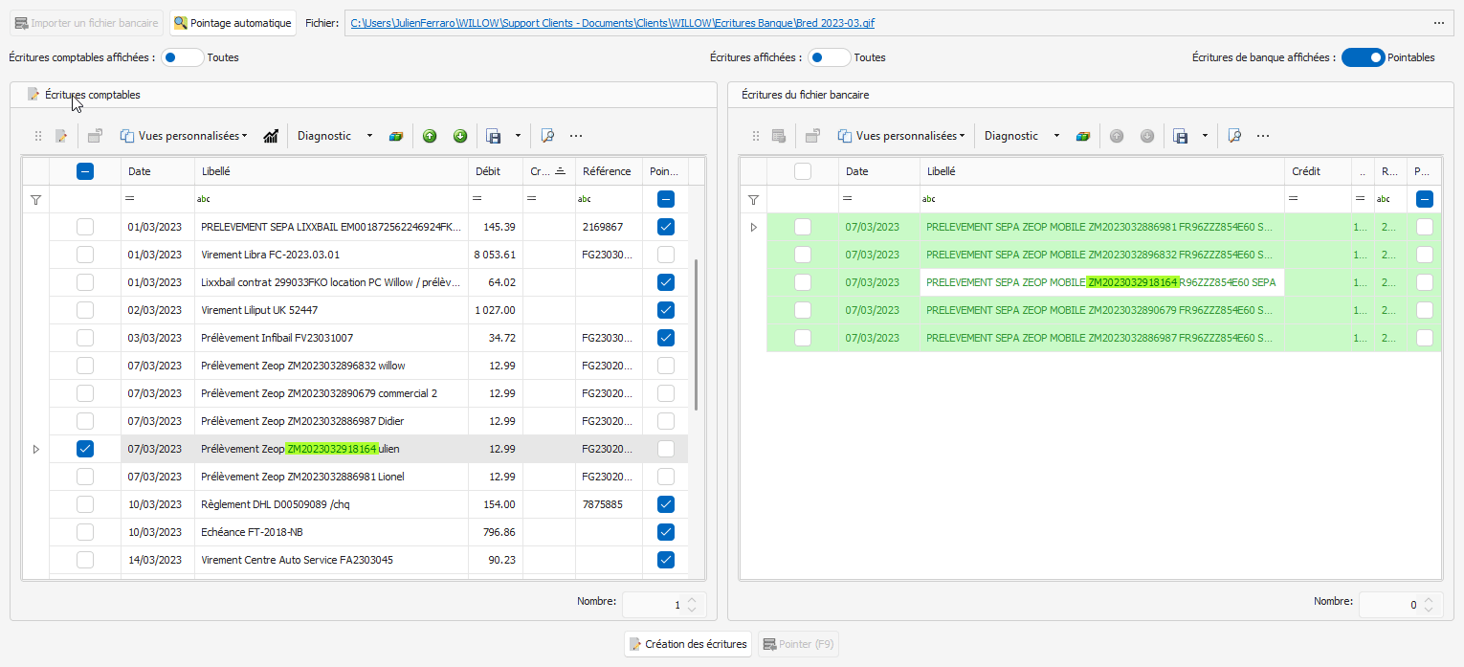Click the filter funnel icon in fichier bancaire grid
1464x667 pixels.
753,200
